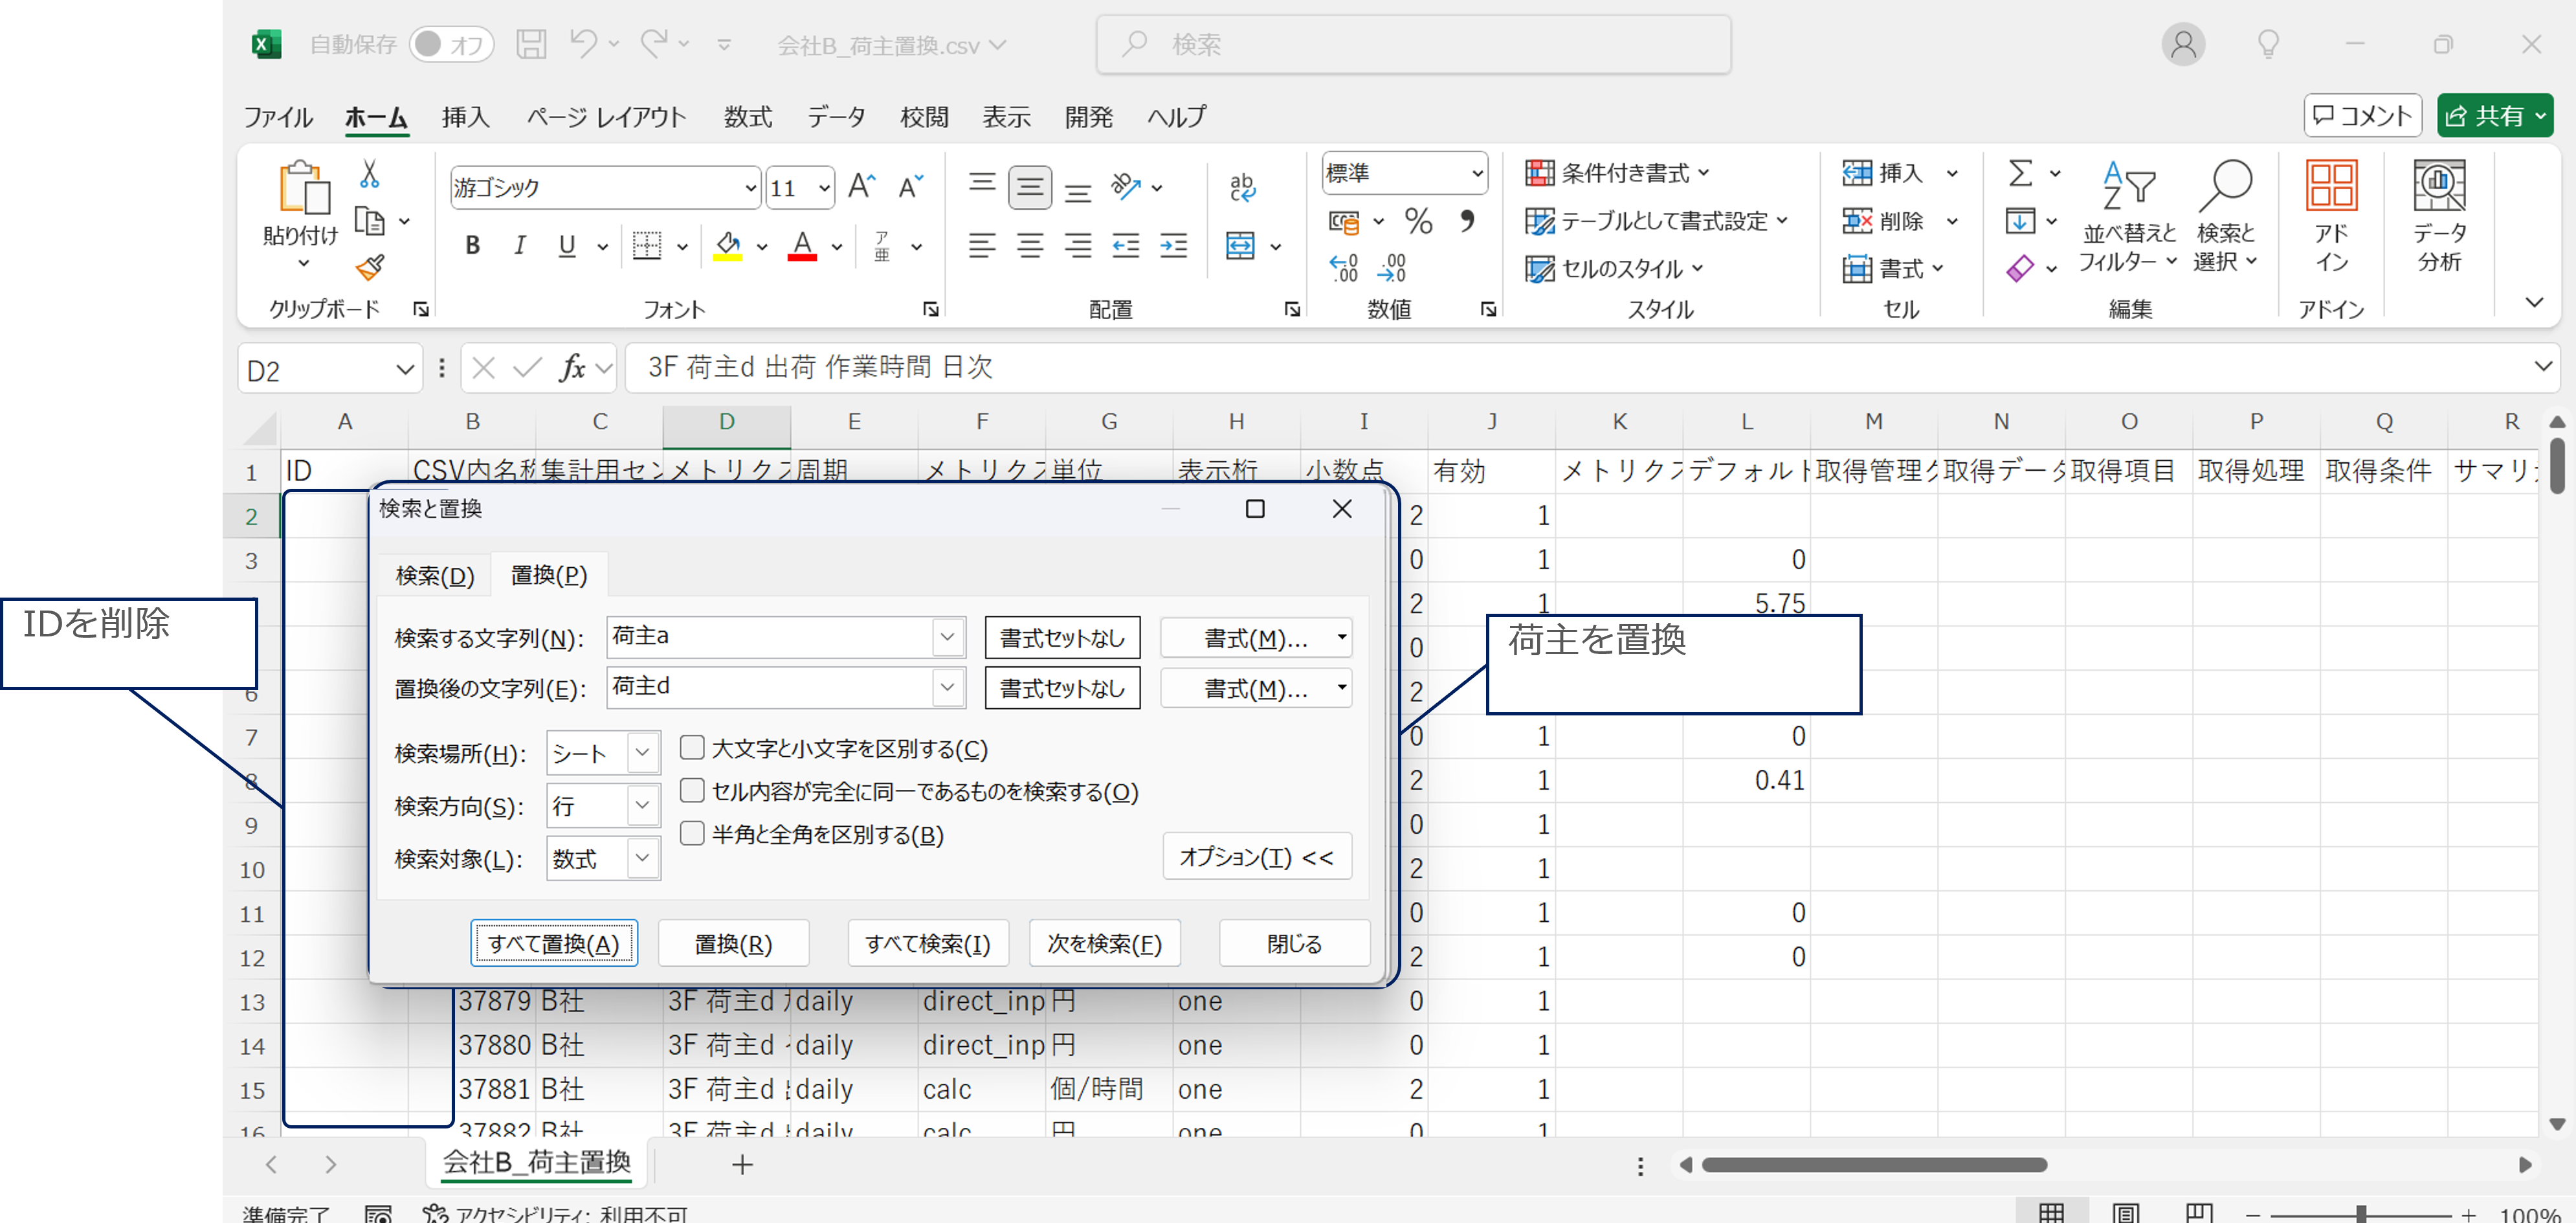Image resolution: width=2576 pixels, height=1223 pixels.
Task: Switch to the 数式 ribbon tab
Action: [x=748, y=117]
